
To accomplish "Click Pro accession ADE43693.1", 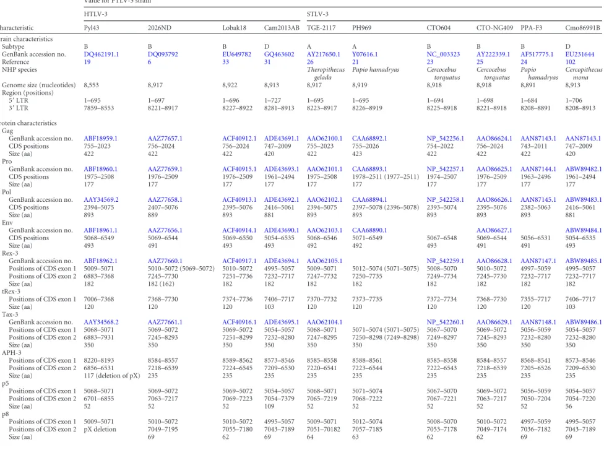I will coord(282,169).
